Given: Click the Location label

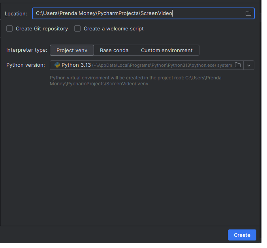Looking at the screenshot, I should coord(16,13).
